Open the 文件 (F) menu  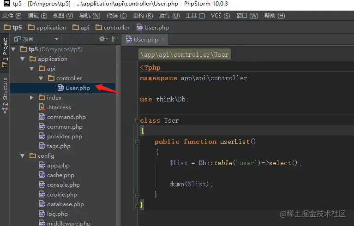(x=12, y=16)
